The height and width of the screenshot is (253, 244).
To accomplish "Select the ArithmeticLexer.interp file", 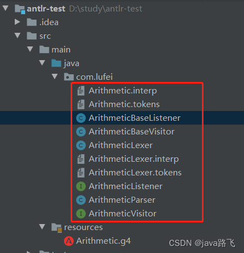I will pyautogui.click(x=133, y=159).
